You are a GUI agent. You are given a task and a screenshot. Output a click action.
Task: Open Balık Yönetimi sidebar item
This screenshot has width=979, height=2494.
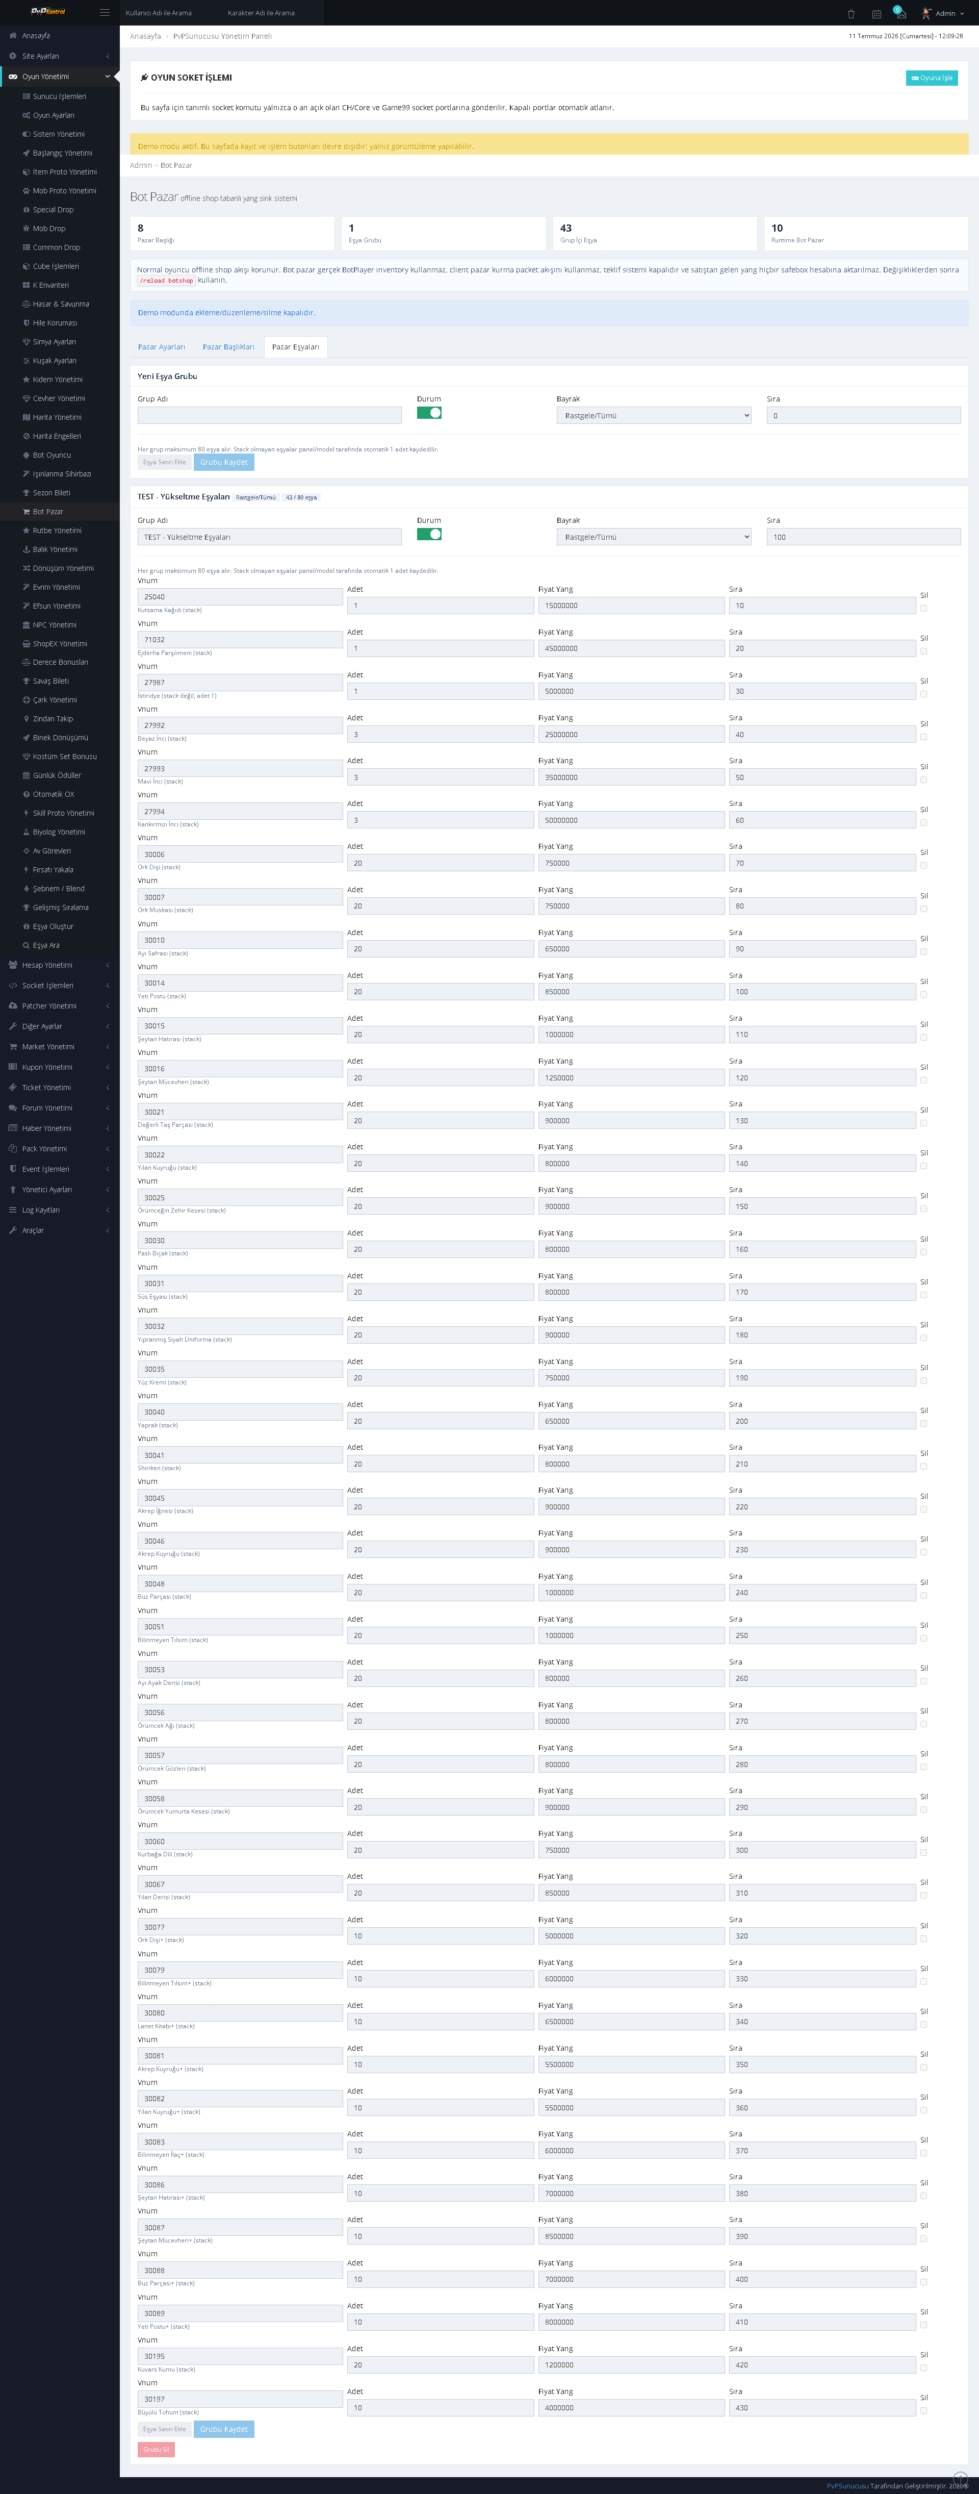pos(54,549)
